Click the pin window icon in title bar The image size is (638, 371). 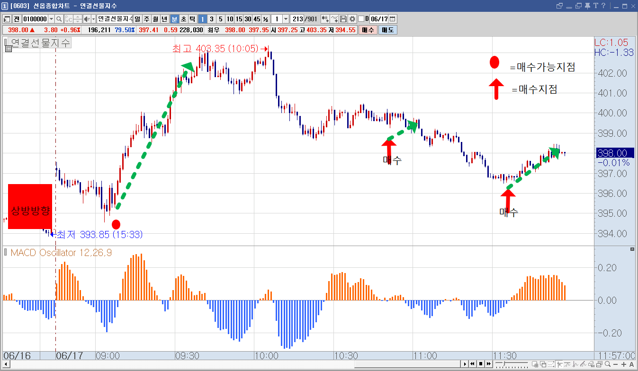coord(587,6)
